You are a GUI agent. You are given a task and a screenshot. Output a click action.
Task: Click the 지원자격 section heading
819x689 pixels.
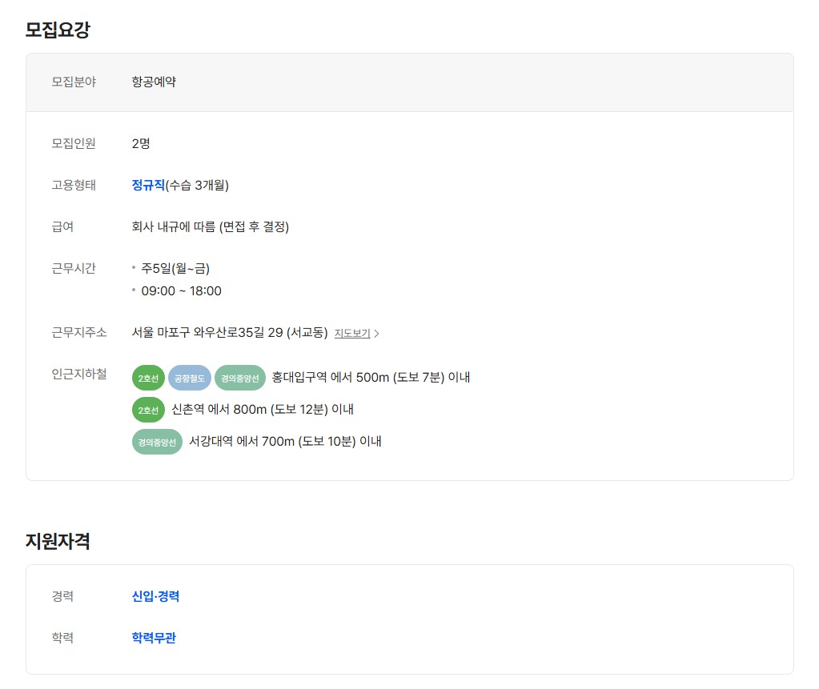pyautogui.click(x=58, y=541)
